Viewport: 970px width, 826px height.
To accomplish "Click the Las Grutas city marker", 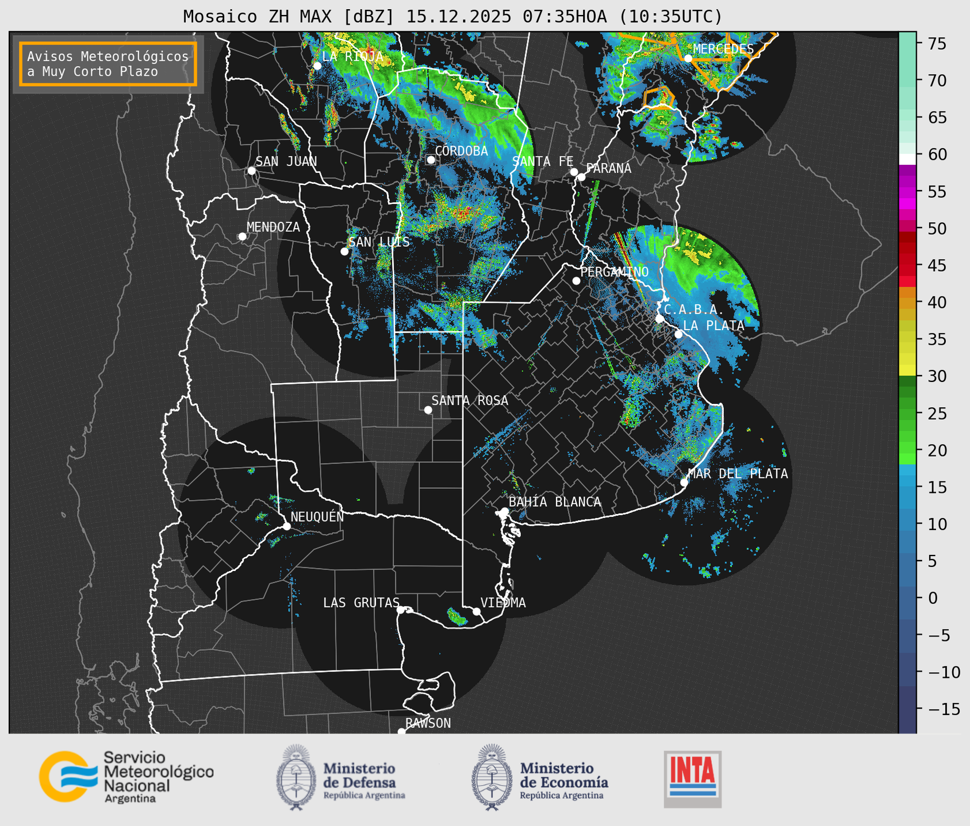I will [401, 609].
